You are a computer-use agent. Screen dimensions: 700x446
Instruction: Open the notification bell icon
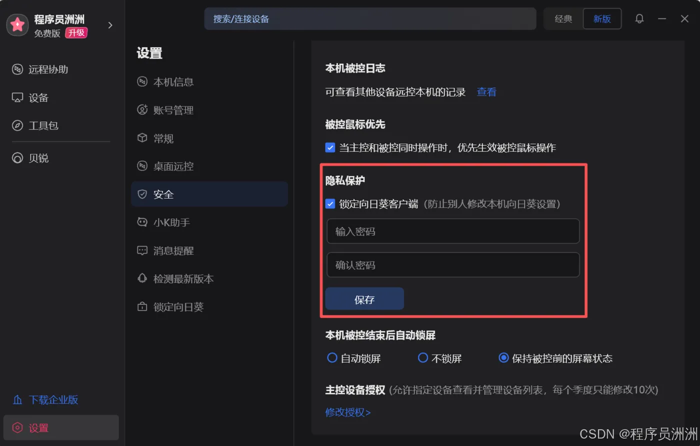639,18
